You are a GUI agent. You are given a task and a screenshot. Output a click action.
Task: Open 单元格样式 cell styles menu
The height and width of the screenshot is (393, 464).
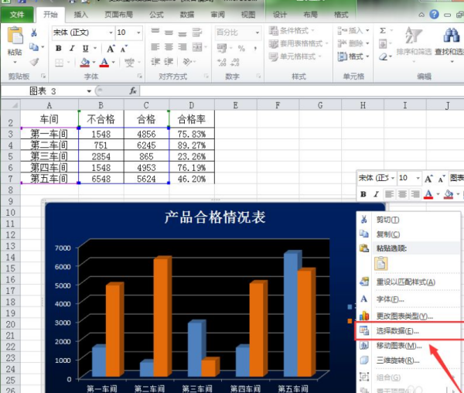295,56
